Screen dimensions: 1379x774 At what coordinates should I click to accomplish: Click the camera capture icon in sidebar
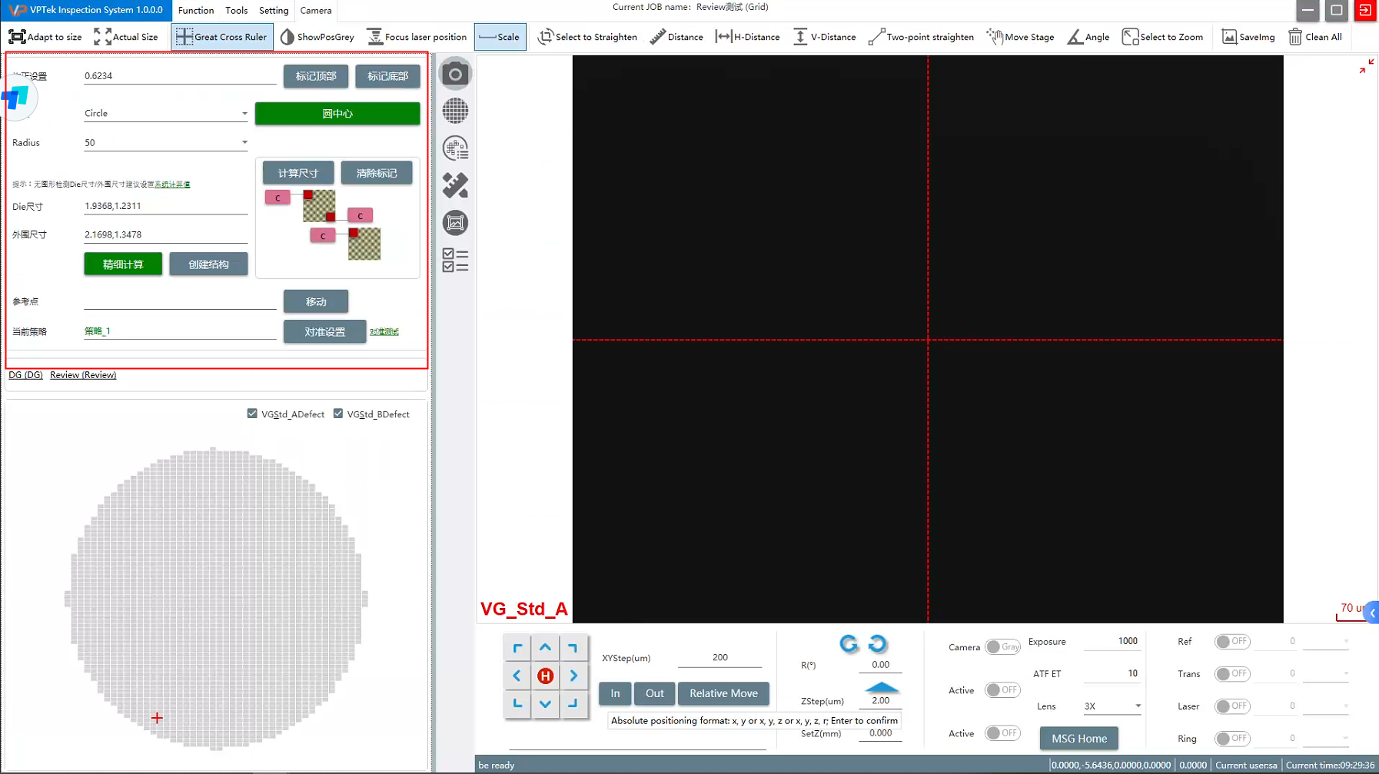tap(455, 74)
